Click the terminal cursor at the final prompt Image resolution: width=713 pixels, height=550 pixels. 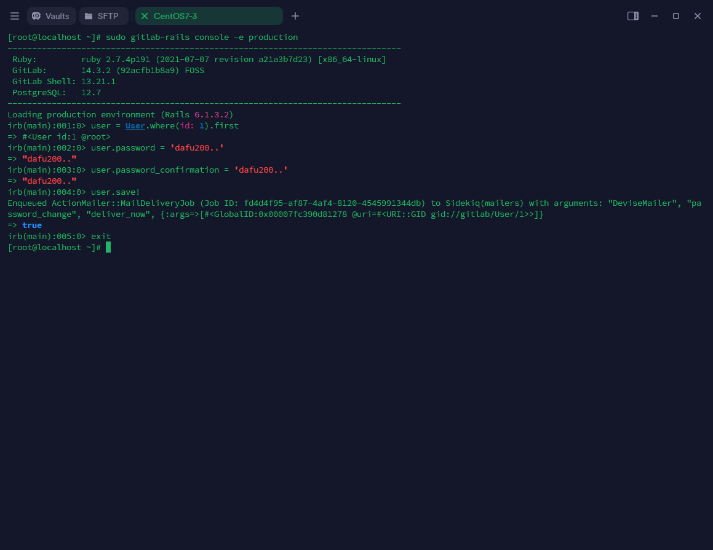(108, 247)
